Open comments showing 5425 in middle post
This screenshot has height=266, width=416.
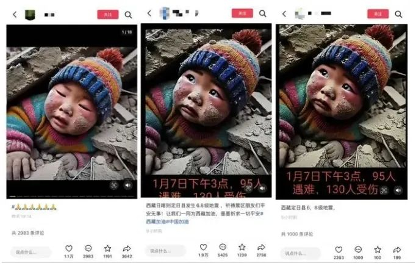223,247
